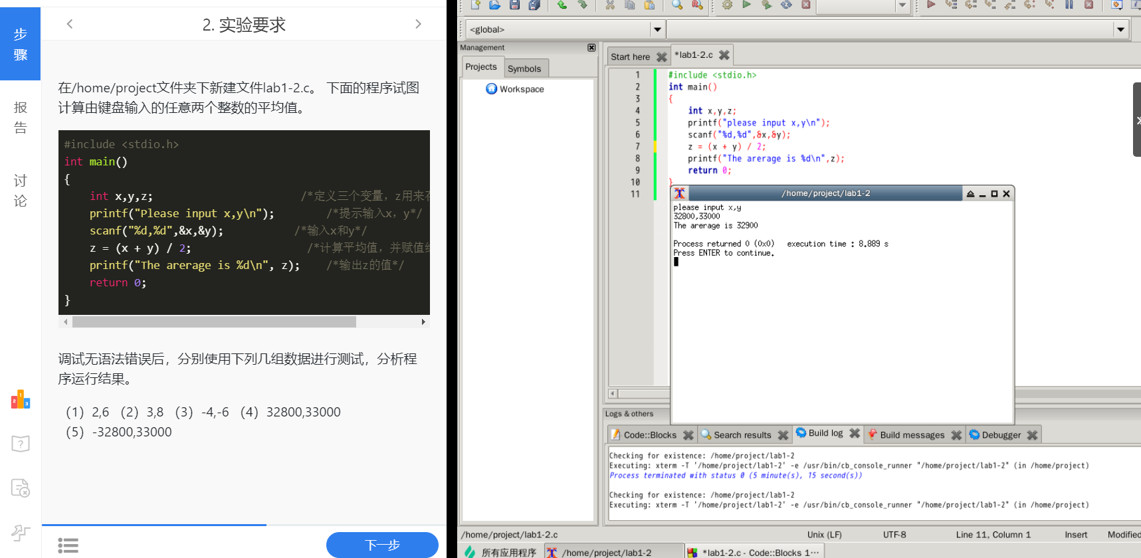Click the 下一步 next step button
Screen dimensions: 1141x558
tap(382, 545)
